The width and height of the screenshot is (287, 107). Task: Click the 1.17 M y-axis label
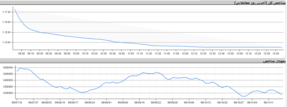click(x=6, y=12)
